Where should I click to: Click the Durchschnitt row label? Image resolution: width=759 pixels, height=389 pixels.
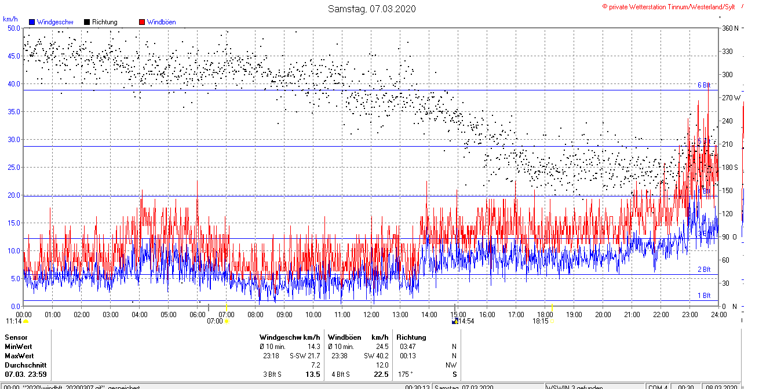coord(25,365)
